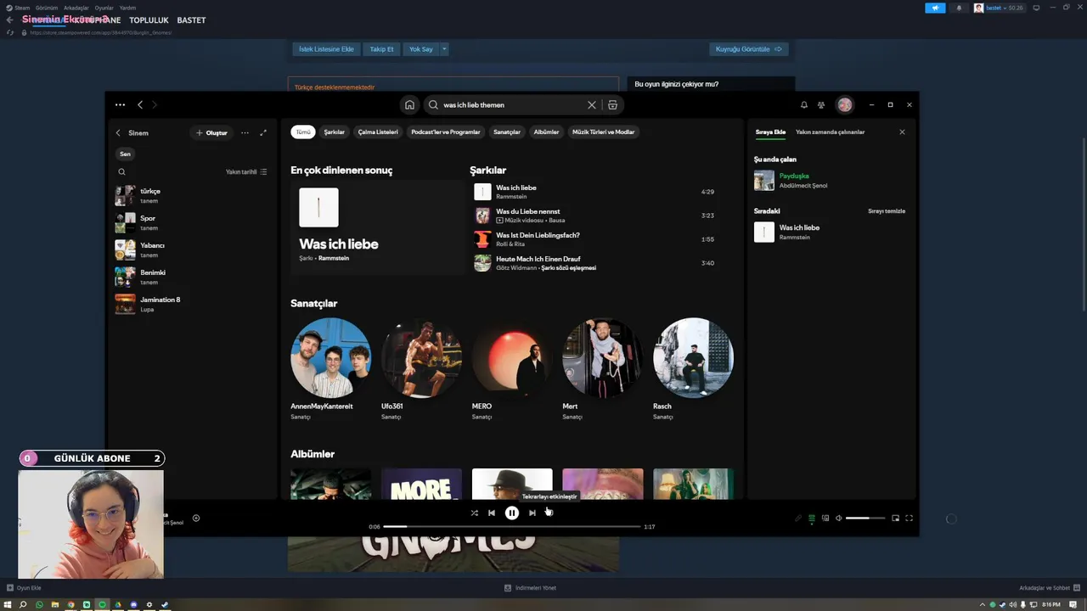Mute the Spotify volume
Image resolution: width=1087 pixels, height=611 pixels.
point(838,519)
